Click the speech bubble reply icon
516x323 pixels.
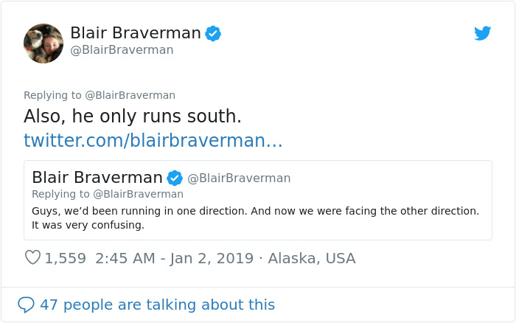(26, 304)
